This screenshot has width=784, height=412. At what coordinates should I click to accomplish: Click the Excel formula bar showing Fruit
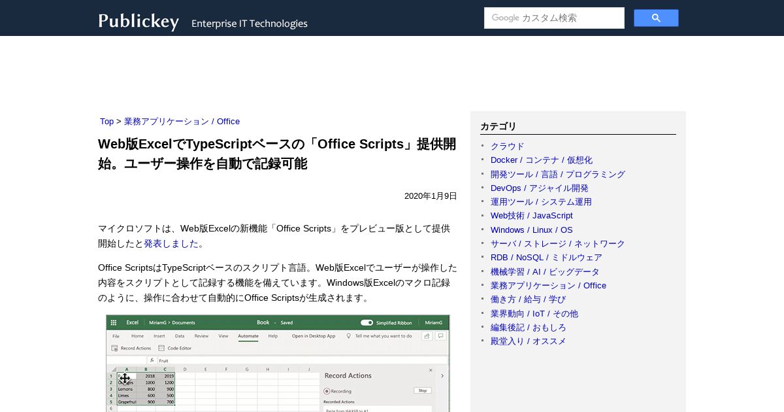click(x=304, y=360)
